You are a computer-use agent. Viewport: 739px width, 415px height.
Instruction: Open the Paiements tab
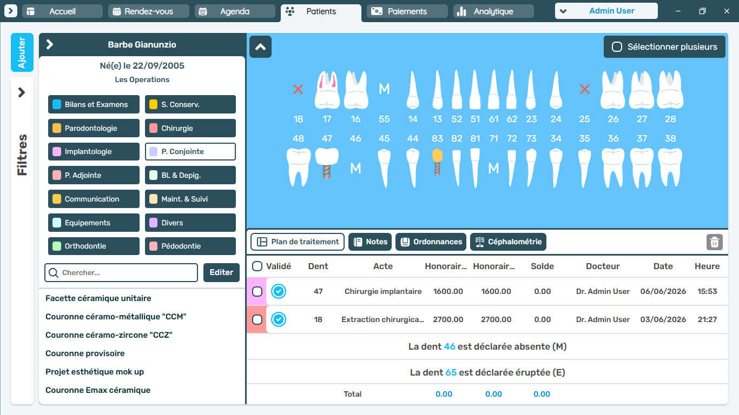click(x=407, y=11)
